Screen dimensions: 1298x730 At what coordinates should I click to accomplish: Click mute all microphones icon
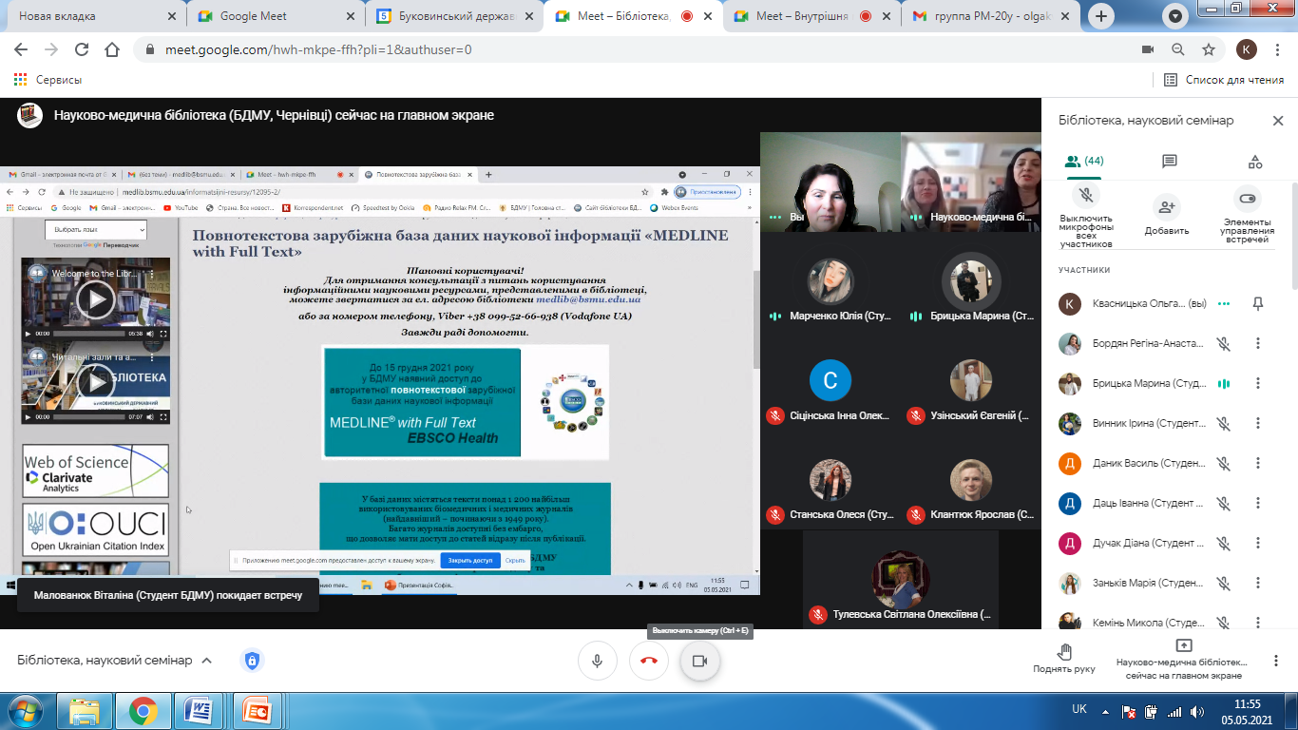pyautogui.click(x=1086, y=197)
